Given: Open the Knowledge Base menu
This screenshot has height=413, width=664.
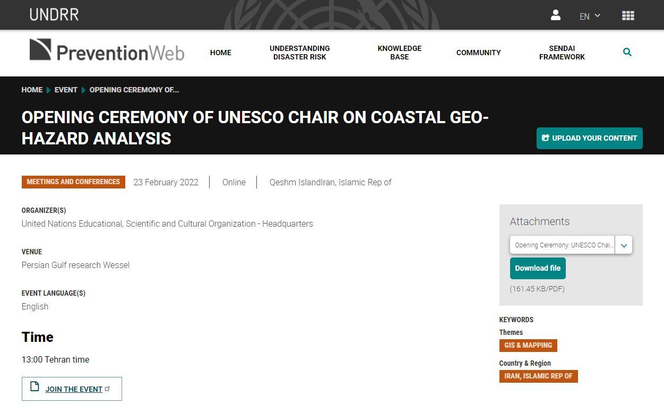Looking at the screenshot, I should tap(399, 53).
